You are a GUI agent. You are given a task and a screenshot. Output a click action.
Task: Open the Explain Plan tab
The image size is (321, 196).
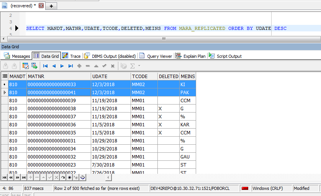(x=191, y=56)
